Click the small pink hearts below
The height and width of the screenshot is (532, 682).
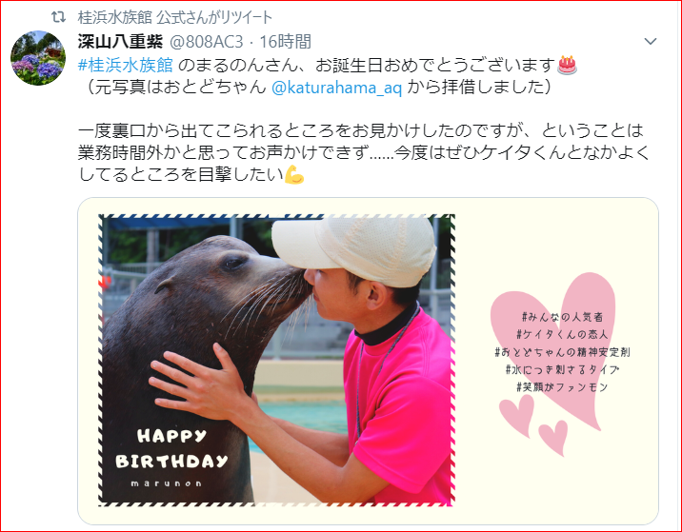[x=533, y=424]
